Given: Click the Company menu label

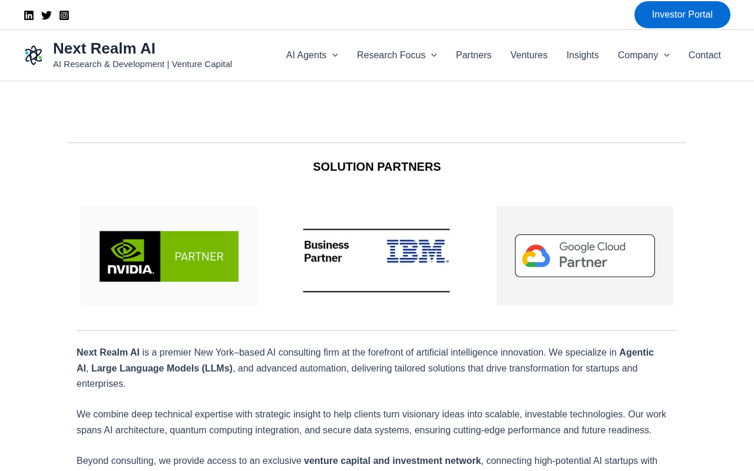Looking at the screenshot, I should (637, 55).
